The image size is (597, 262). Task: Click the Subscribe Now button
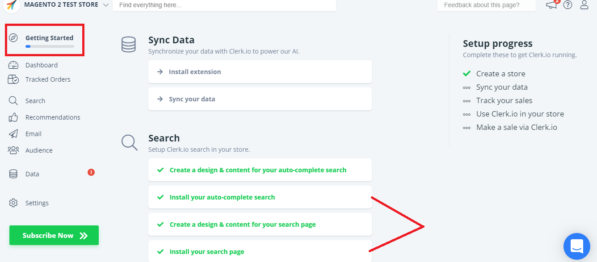click(54, 236)
